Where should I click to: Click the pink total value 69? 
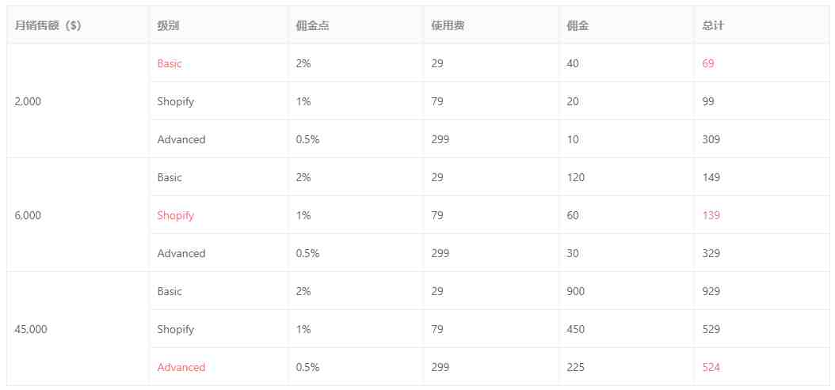(x=708, y=63)
